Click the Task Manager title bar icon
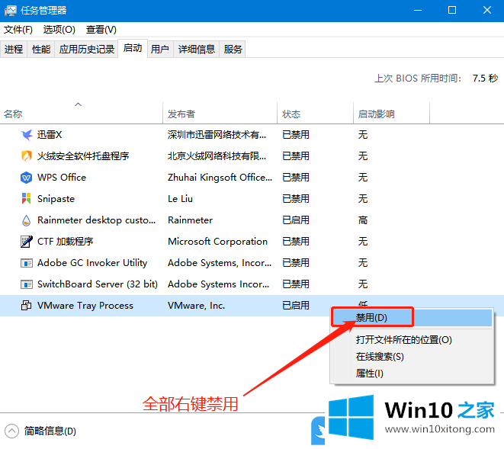 point(10,11)
